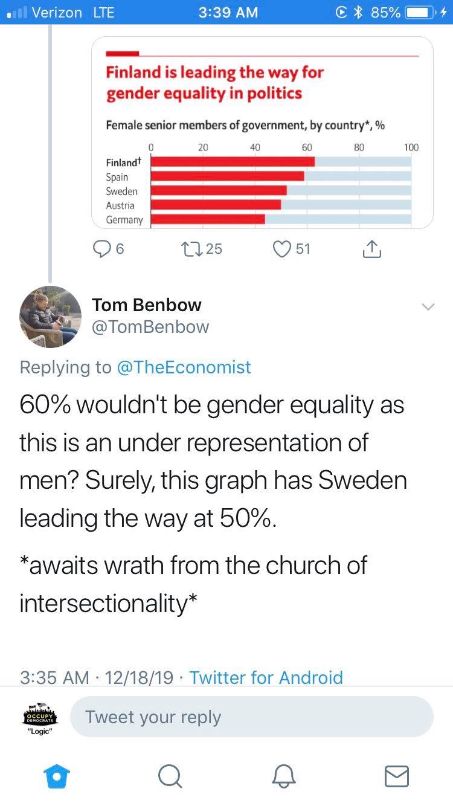Tap the @TheEconomist mention link
Viewport: 453px width, 806px height.
tap(183, 367)
